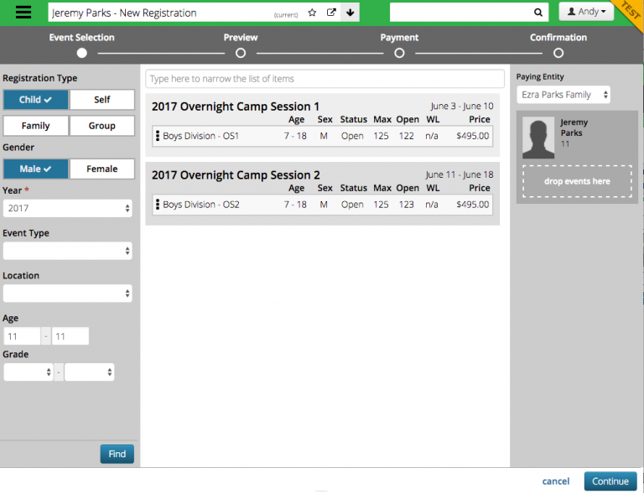Screen dimensions: 644x494
Task: Open the minimum Grade dropdown
Action: (29, 372)
